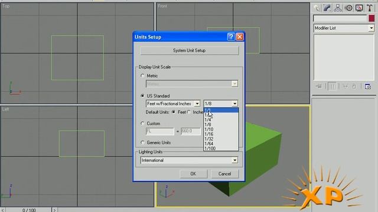Expand the Modifier List dropdown

coord(372,28)
